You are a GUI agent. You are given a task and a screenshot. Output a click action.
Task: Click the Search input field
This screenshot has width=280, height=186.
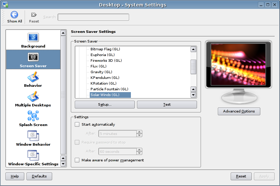click(93, 17)
